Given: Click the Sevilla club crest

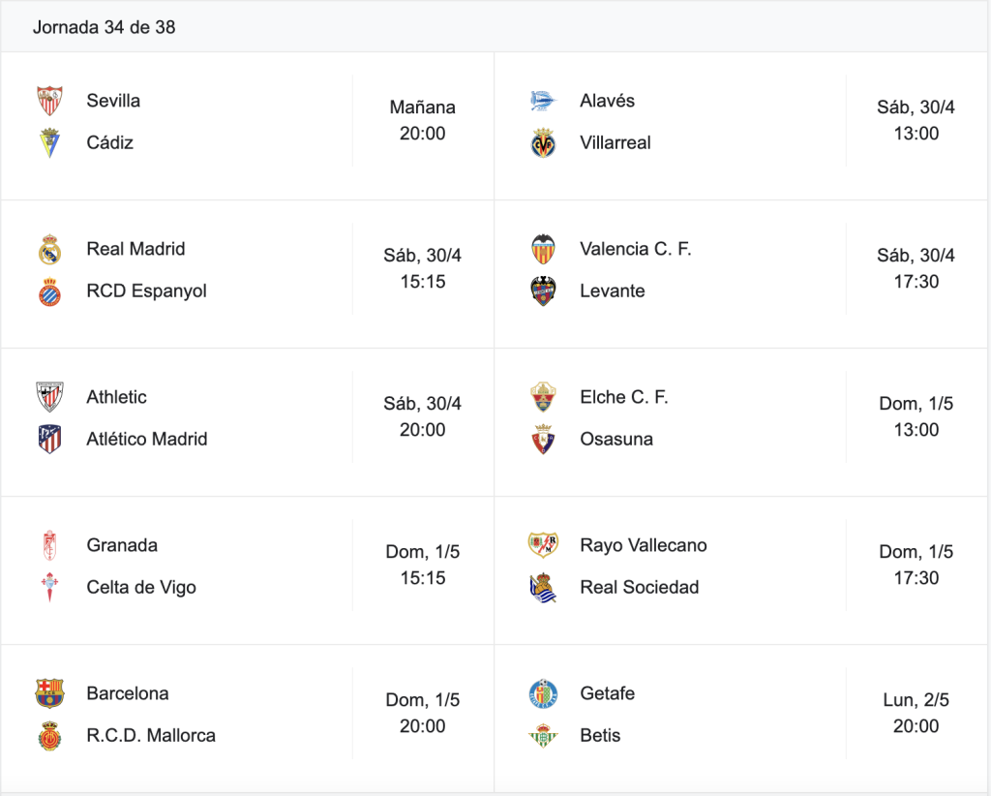Looking at the screenshot, I should pos(49,101).
